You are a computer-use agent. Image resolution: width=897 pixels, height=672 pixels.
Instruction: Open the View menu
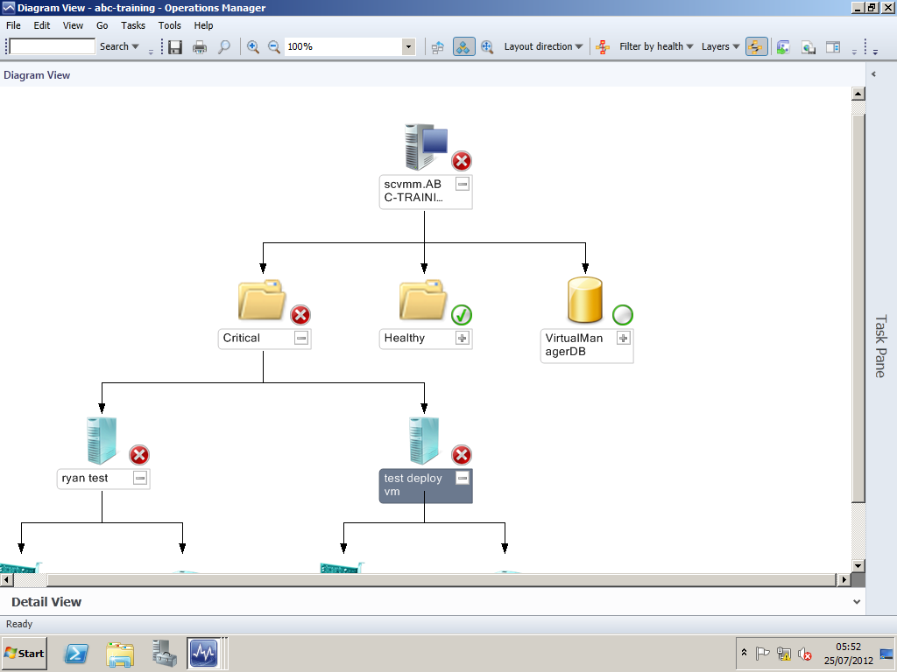[73, 25]
